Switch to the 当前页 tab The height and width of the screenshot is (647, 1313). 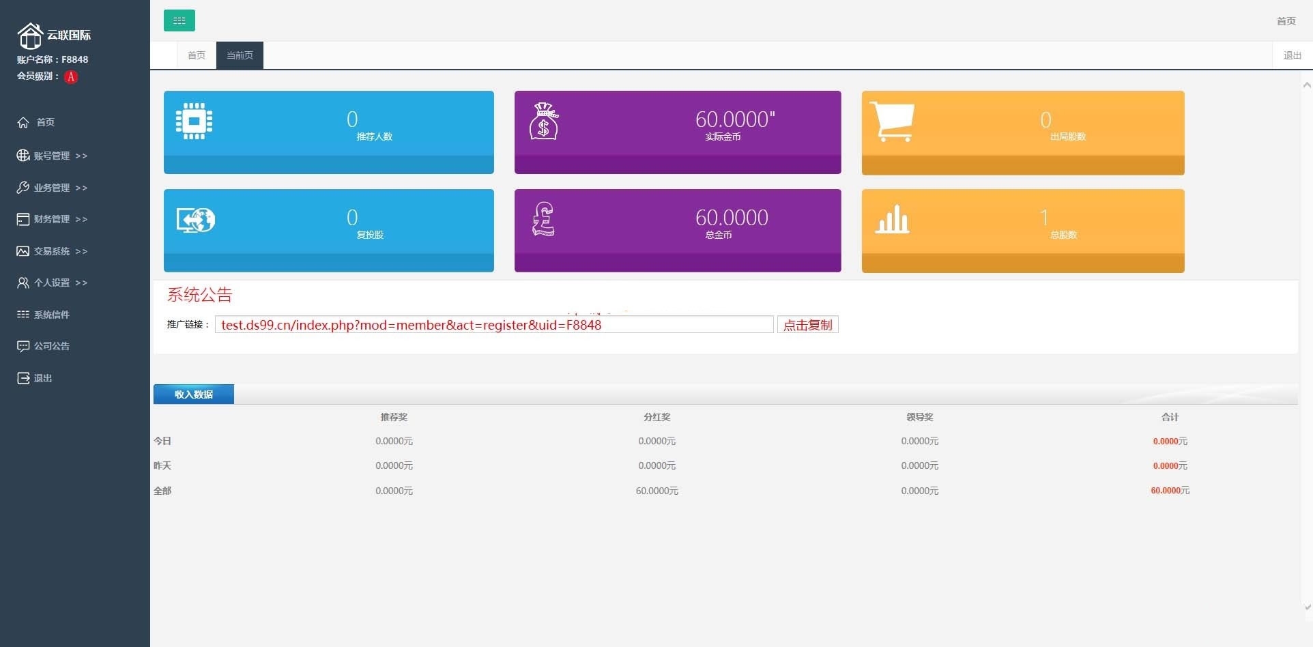coord(240,55)
